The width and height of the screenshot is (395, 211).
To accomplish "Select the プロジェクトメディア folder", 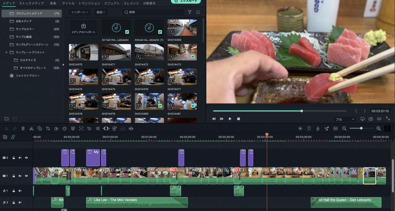I will pos(32,13).
